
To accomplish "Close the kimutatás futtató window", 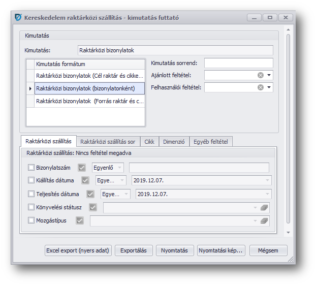I will click(286, 18).
